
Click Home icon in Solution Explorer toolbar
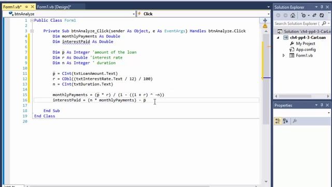293,15
